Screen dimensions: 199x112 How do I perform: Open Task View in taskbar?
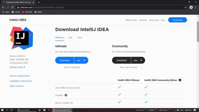coord(12,110)
